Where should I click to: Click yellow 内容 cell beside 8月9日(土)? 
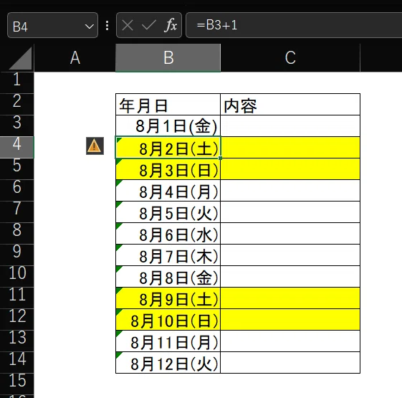[290, 298]
